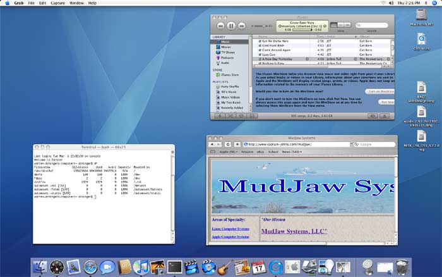Open the Trash in the Dock
The height and width of the screenshot is (277, 442).
tap(400, 266)
